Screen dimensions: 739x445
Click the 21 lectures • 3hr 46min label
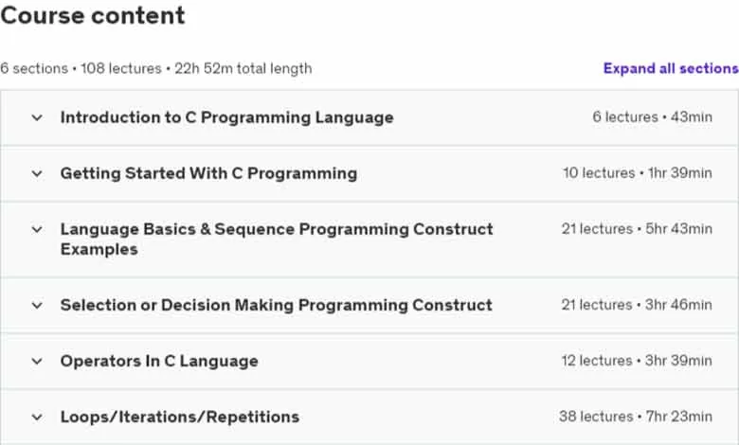pos(637,305)
